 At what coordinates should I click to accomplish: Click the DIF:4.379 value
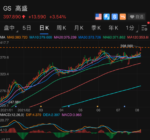(x=33, y=115)
